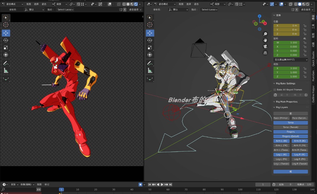317x194 pixels.
Task: Click the blue Z axis gizmo ball
Action: [x=260, y=16]
